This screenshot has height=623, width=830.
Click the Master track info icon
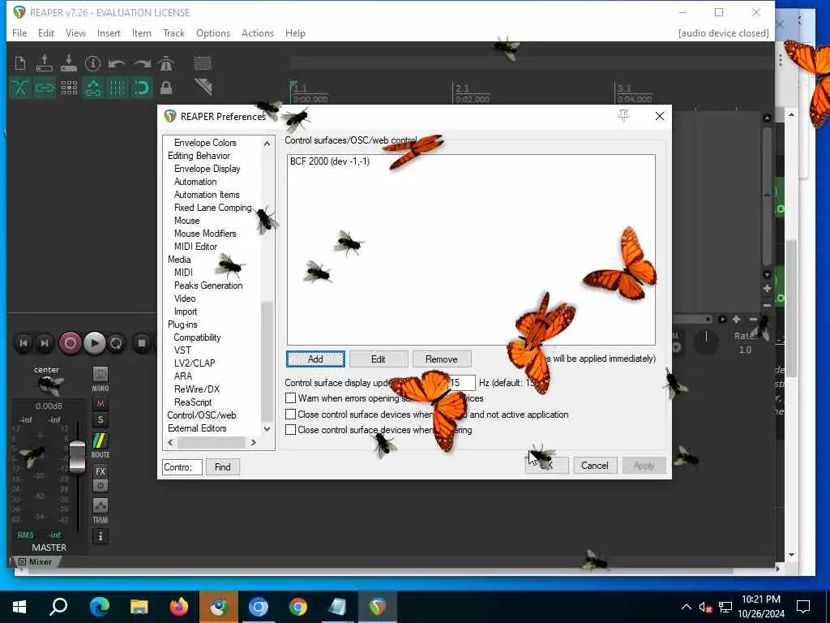100,537
